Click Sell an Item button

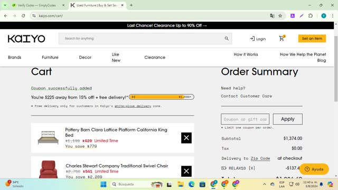pos(312,39)
